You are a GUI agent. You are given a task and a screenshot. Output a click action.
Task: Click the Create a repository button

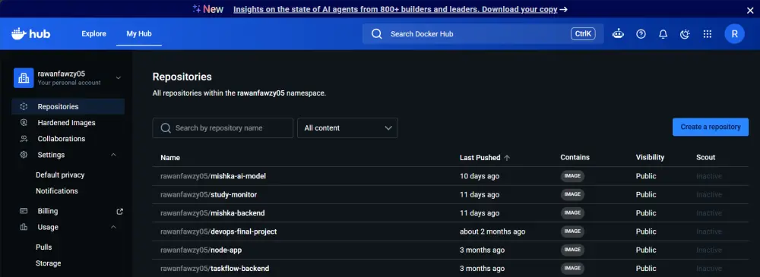(711, 127)
